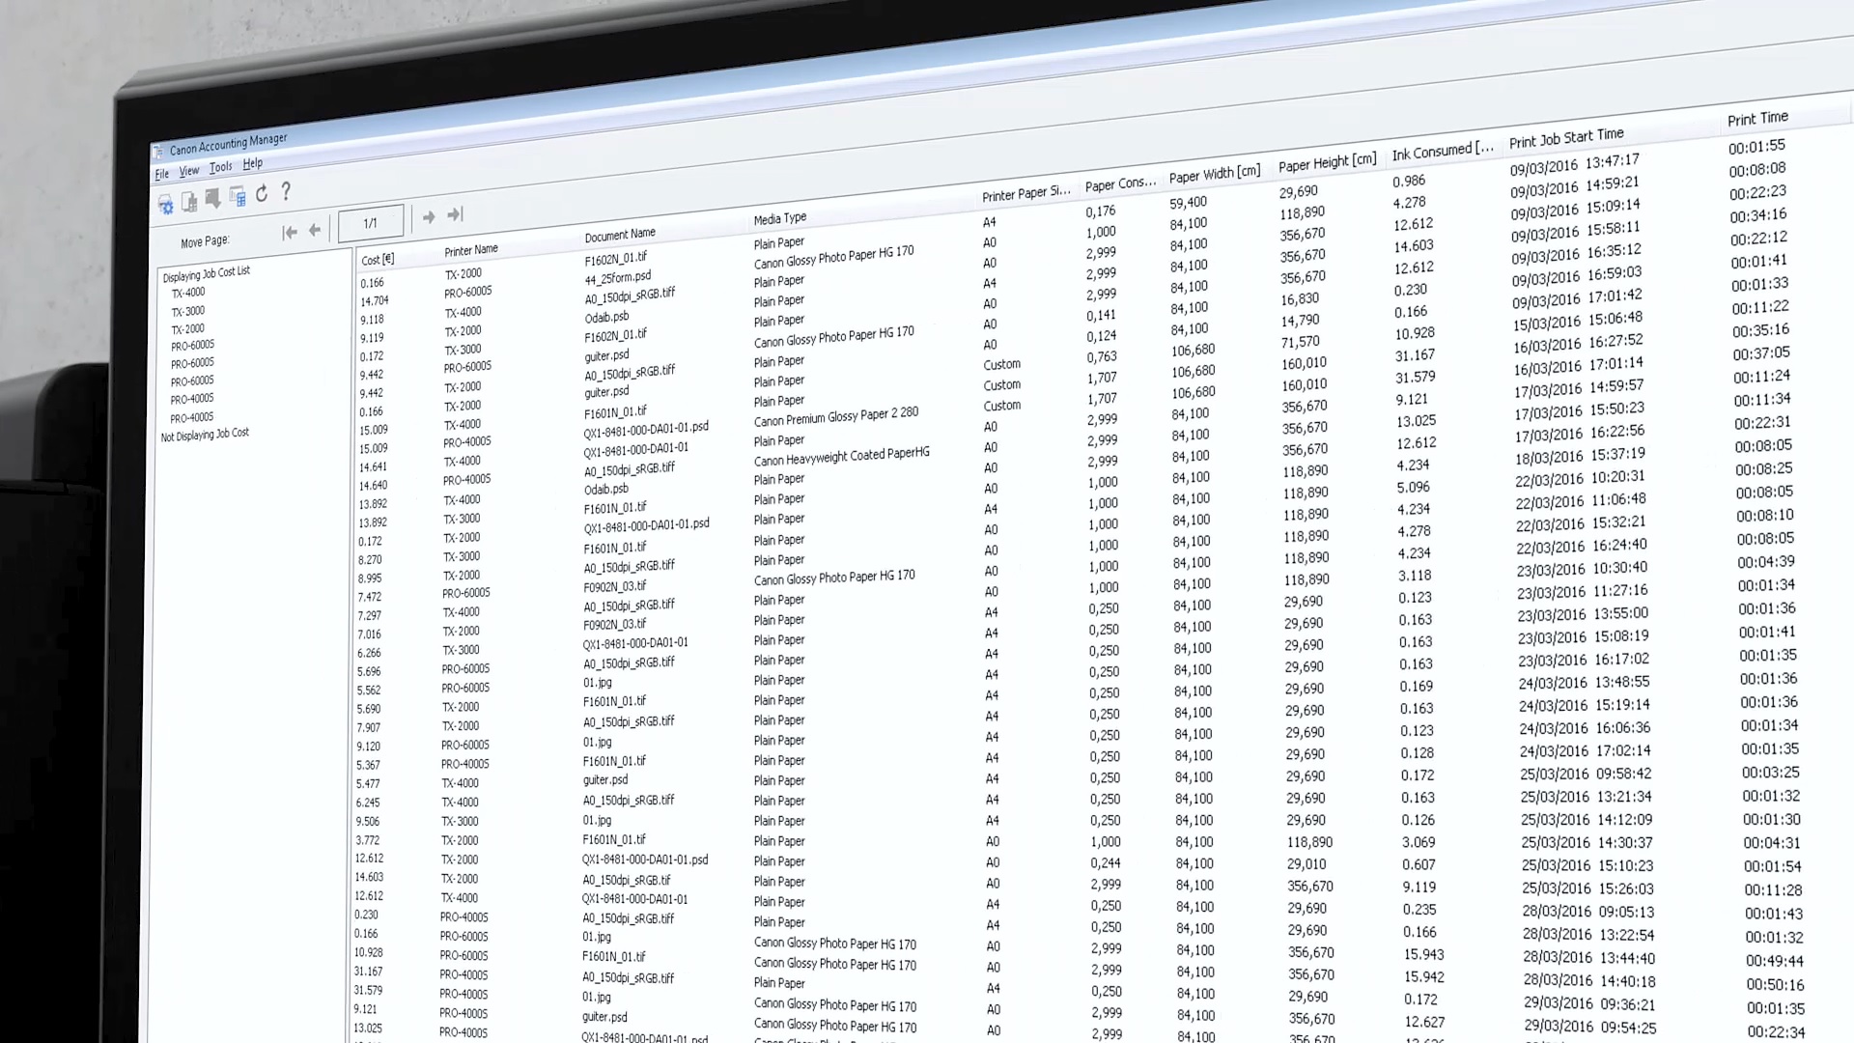
Task: Click the Paper Width [cm] column header
Action: click(x=1215, y=174)
